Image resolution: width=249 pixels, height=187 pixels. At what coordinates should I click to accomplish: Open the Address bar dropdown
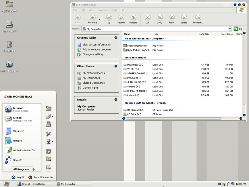pyautogui.click(x=230, y=29)
